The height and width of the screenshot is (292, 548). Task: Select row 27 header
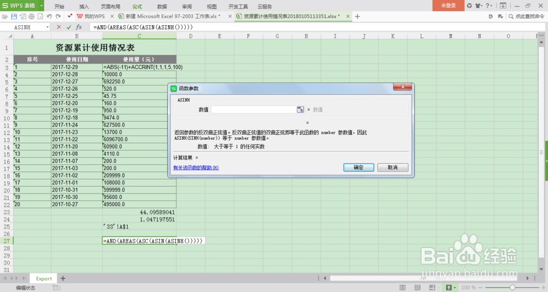(7, 241)
